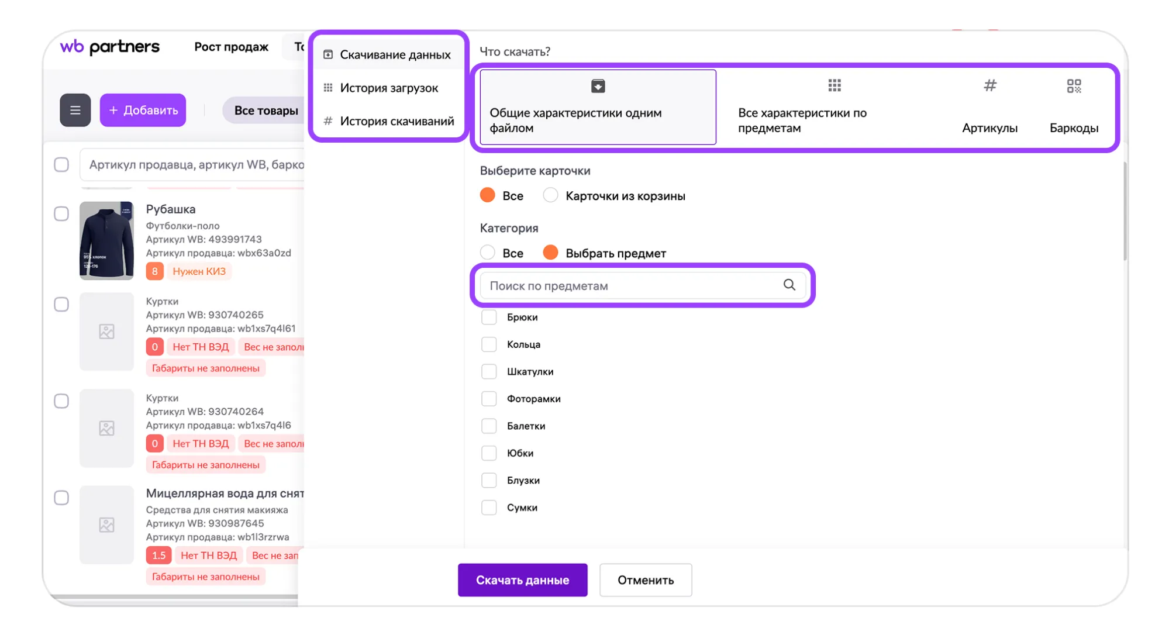Tick the checkbox for Рубашка product
Image resolution: width=1169 pixels, height=635 pixels.
coord(61,213)
